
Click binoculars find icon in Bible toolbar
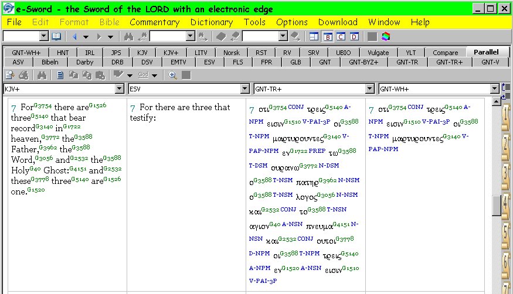pos(42,75)
